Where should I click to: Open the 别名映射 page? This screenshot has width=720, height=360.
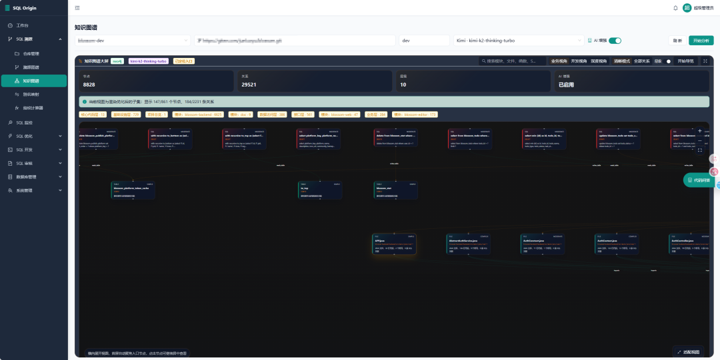pos(34,94)
